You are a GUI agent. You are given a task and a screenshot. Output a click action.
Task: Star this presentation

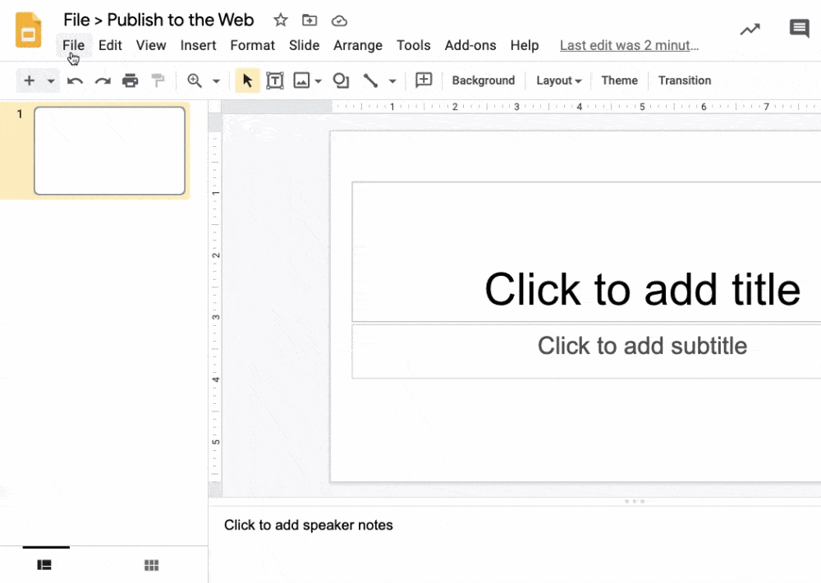coord(281,21)
